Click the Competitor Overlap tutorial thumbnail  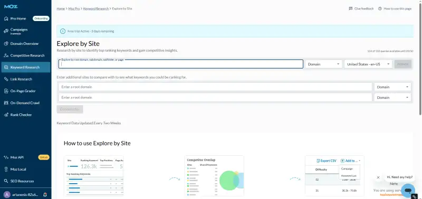214,176
